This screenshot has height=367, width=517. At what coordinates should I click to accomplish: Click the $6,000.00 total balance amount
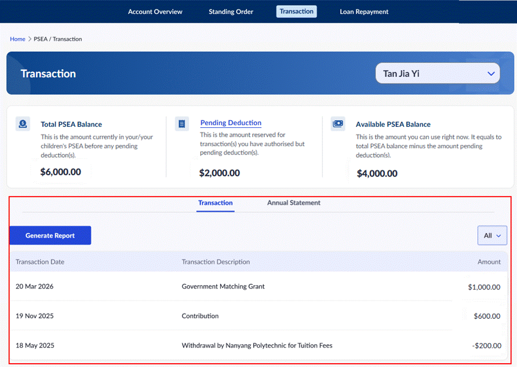pos(61,172)
